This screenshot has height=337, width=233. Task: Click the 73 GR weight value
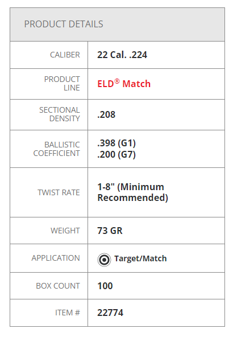pos(110,231)
